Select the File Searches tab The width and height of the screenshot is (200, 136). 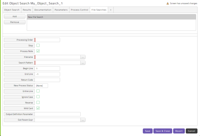(99, 10)
